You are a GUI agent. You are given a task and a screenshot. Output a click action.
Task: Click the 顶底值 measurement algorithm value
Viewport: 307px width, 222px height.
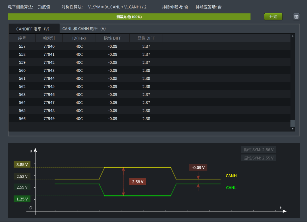44,7
